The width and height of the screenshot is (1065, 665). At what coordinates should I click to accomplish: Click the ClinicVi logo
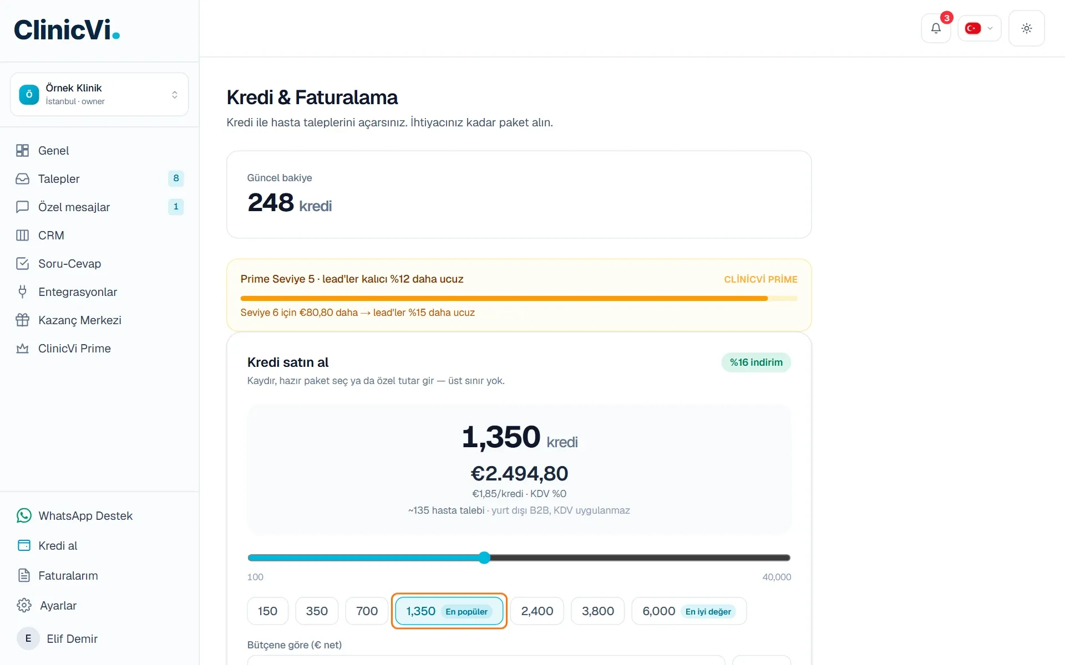coord(67,30)
